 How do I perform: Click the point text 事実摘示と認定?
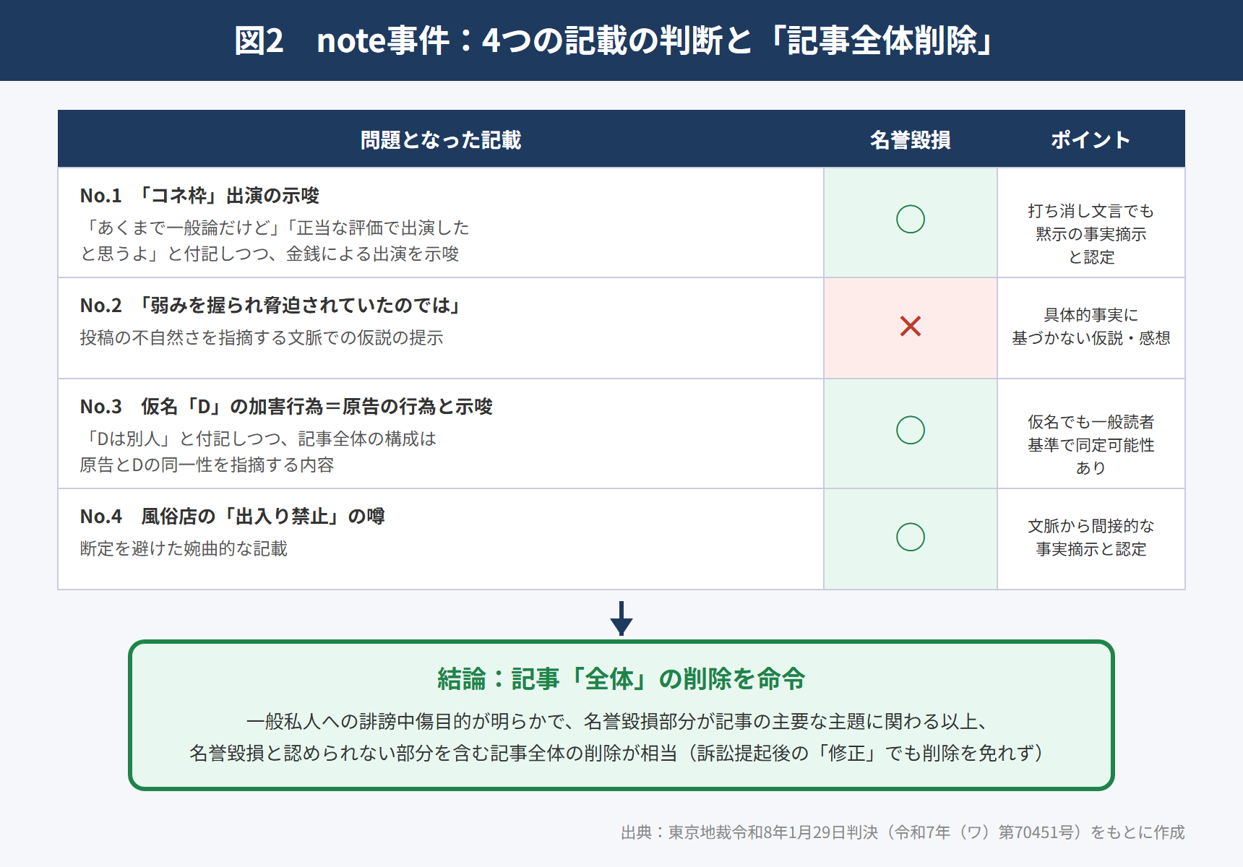pos(1091,549)
